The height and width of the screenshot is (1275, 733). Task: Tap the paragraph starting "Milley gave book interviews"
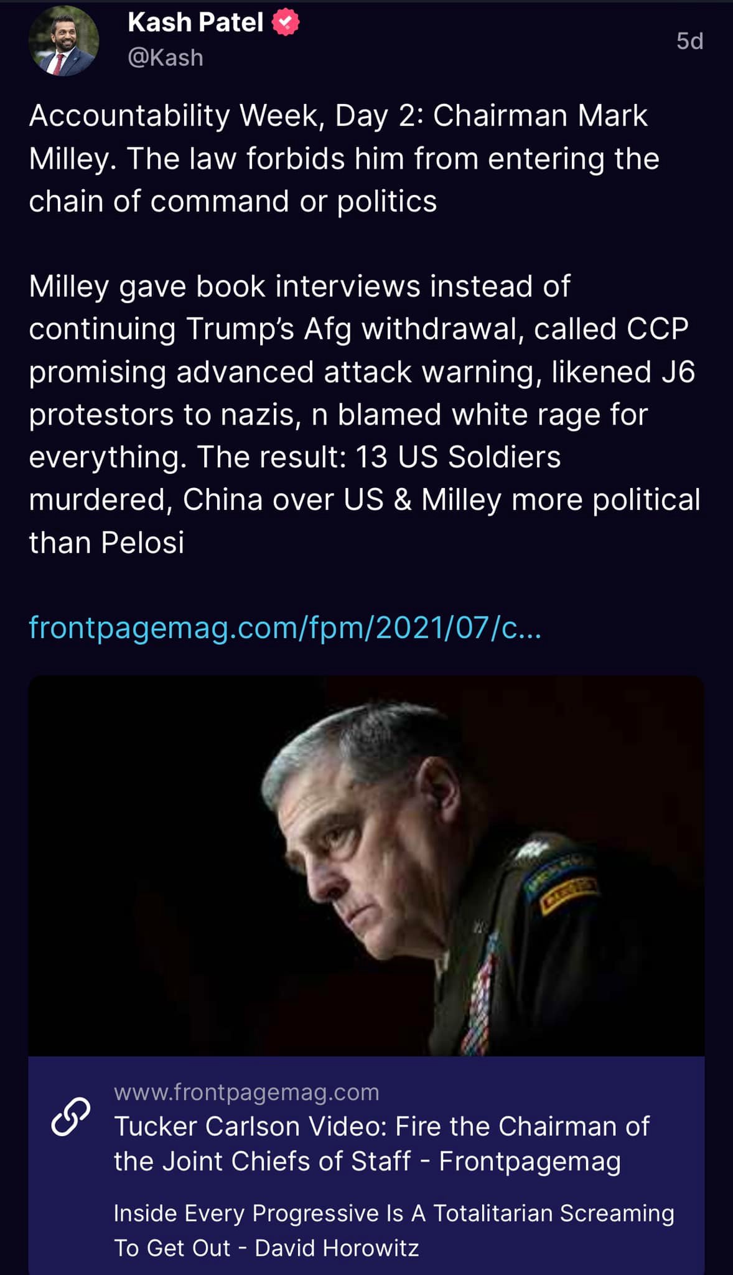tap(365, 414)
